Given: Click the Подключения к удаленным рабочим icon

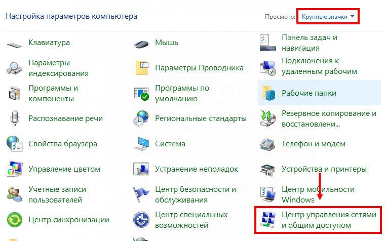Looking at the screenshot, I should click(x=268, y=68).
